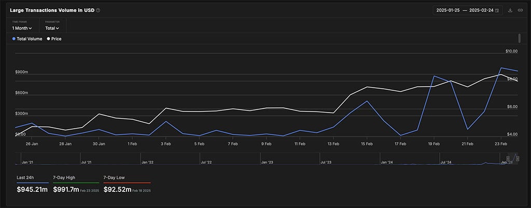Open the calendar date picker icon
This screenshot has width=531, height=208.
click(497, 10)
